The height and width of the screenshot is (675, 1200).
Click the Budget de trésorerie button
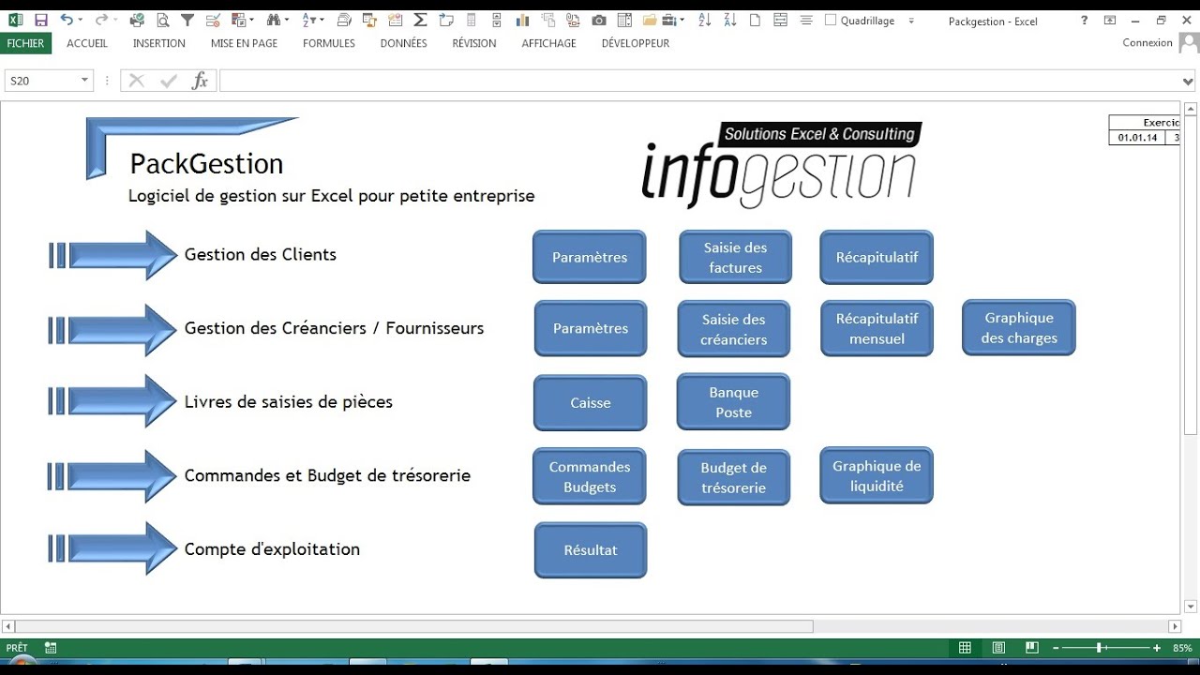pos(734,477)
